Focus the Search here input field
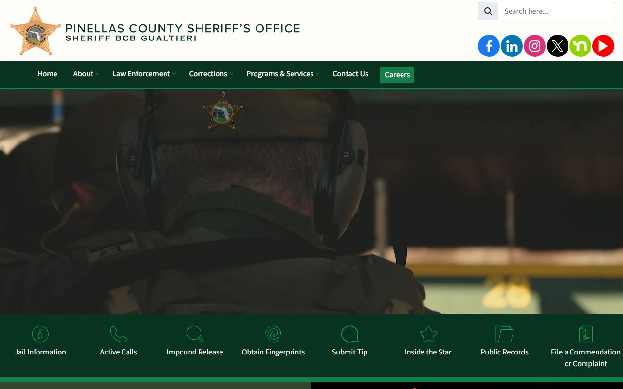 point(556,11)
